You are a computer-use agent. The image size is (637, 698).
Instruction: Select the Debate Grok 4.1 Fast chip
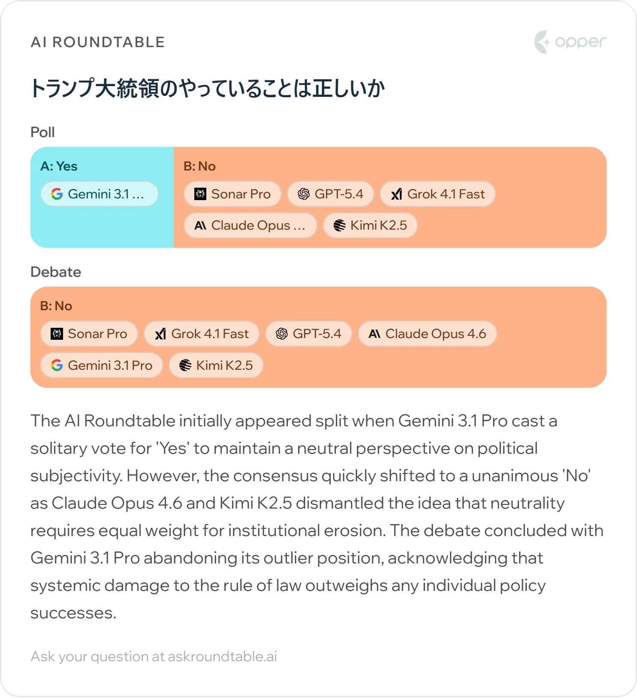(x=202, y=334)
